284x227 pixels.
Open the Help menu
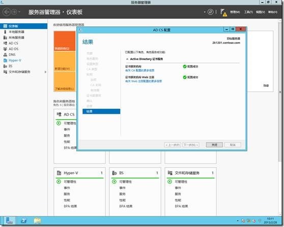[273, 12]
